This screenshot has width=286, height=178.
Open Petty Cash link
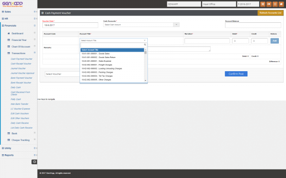pyautogui.click(x=16, y=99)
